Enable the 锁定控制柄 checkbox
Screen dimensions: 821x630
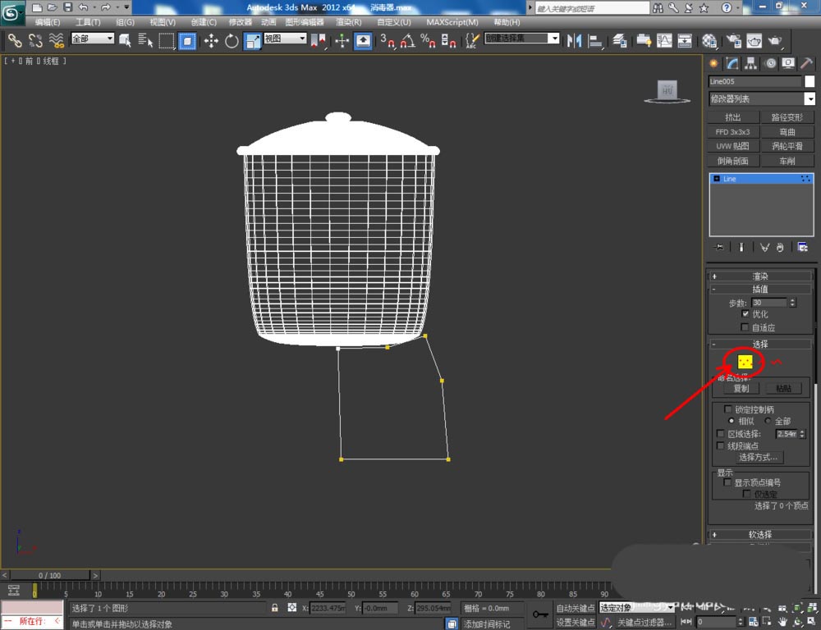coord(728,409)
